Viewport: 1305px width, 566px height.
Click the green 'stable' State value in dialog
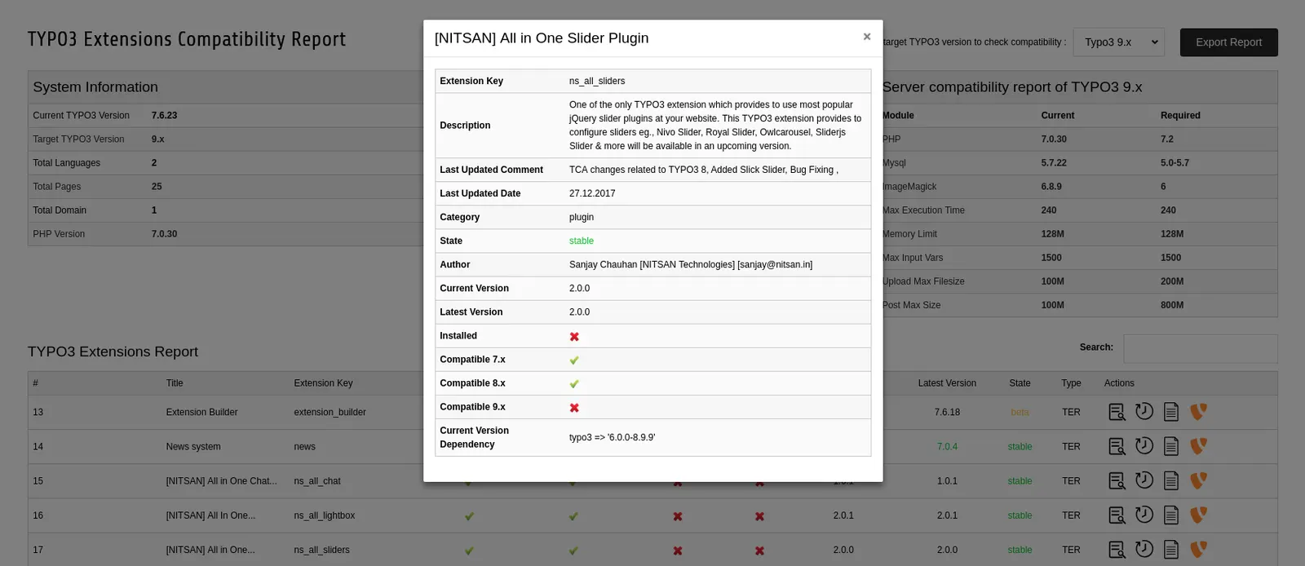582,241
